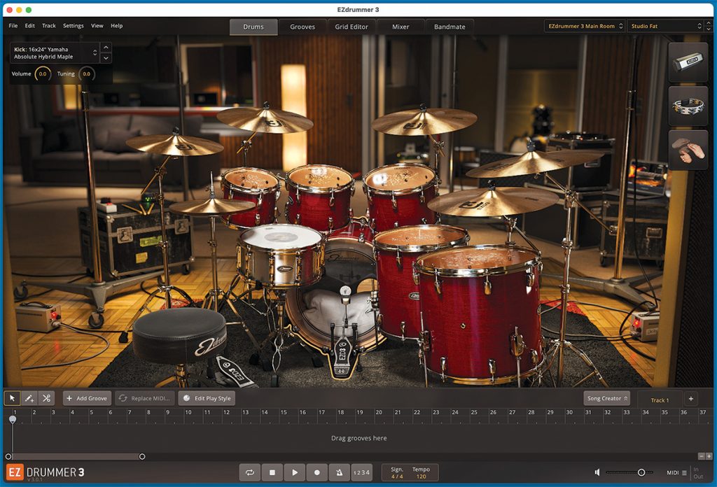Toggle the metronome
Screen dimensions: 717x487
340,472
